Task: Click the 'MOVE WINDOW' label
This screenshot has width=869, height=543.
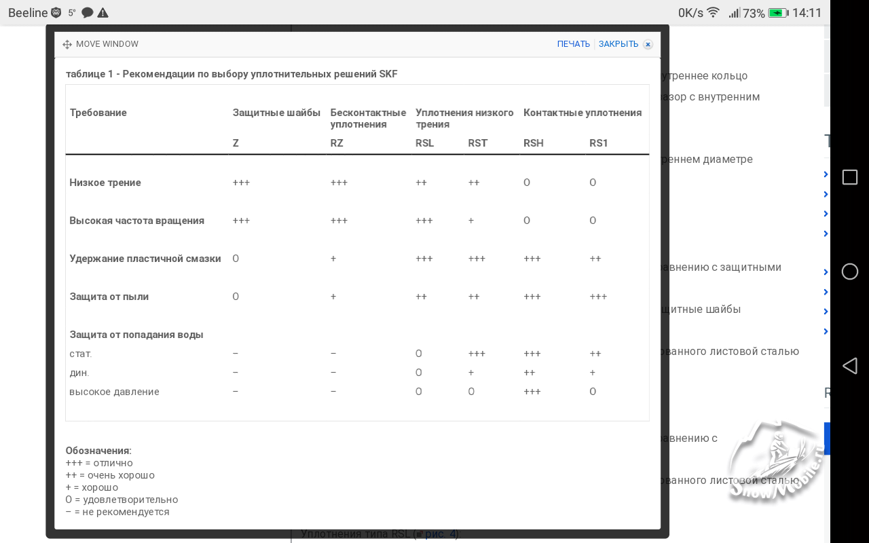Action: [x=107, y=44]
